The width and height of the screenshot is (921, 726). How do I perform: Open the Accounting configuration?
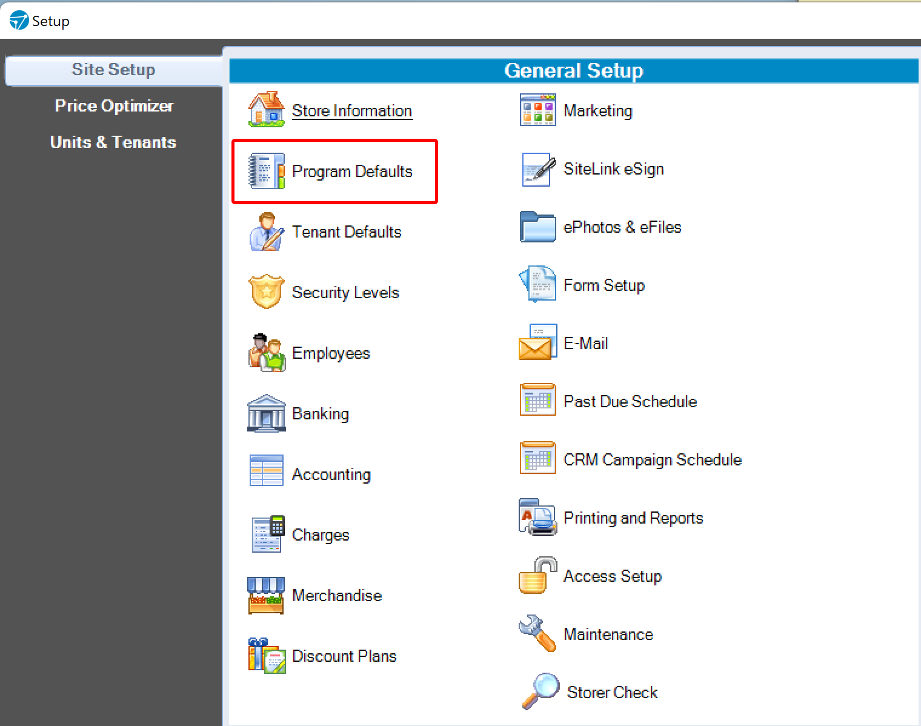pyautogui.click(x=331, y=475)
